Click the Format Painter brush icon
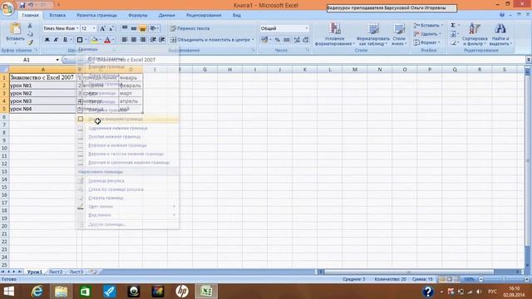Screen dimensions: 532x299 [x=30, y=42]
